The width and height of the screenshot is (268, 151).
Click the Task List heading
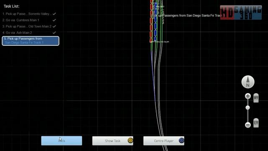click(x=11, y=6)
